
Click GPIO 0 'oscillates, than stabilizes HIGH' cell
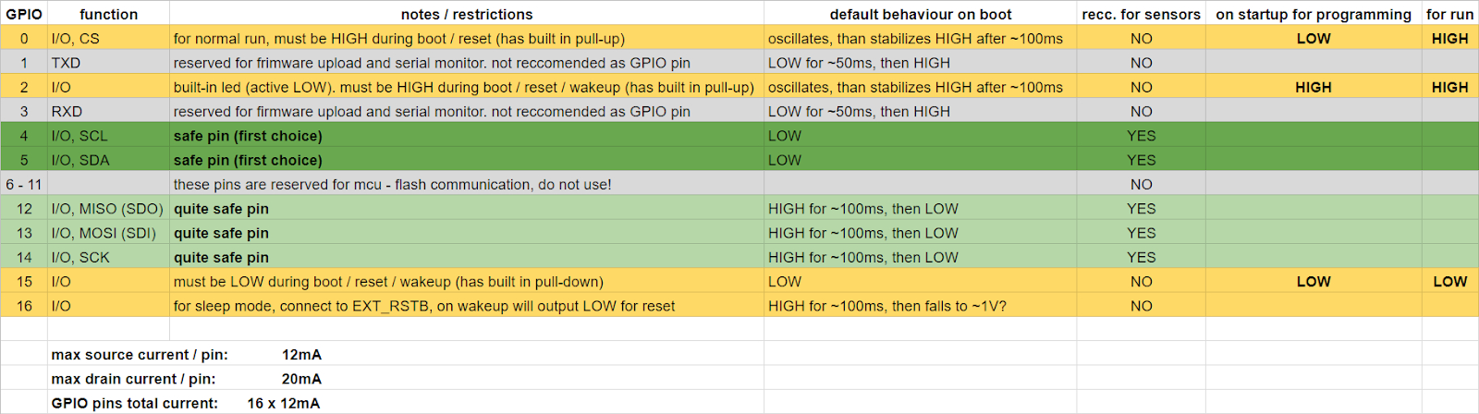tap(921, 39)
